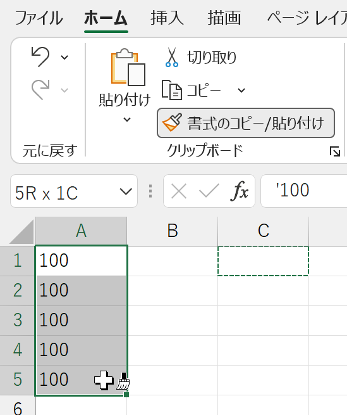Viewport: 347px width, 415px height.
Task: Open the コピー dropdown arrow
Action: [241, 91]
